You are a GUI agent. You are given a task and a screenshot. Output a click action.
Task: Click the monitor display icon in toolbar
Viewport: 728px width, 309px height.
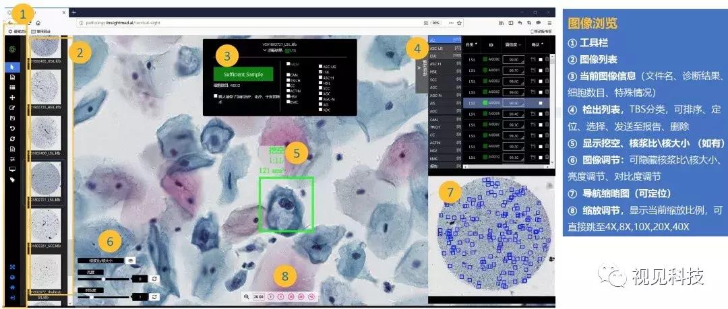12,169
